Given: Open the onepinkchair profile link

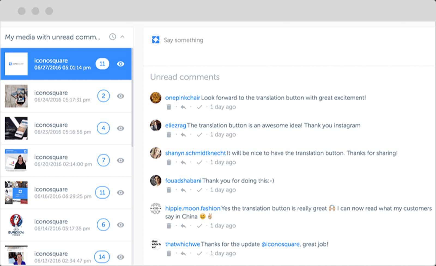Looking at the screenshot, I should [x=183, y=98].
